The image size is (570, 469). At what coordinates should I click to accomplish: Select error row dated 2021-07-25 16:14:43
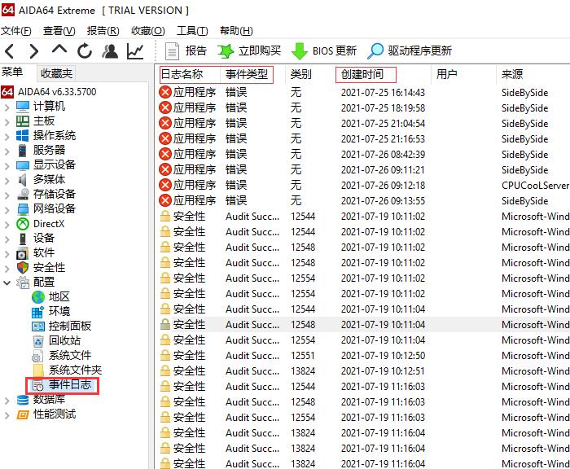click(364, 92)
